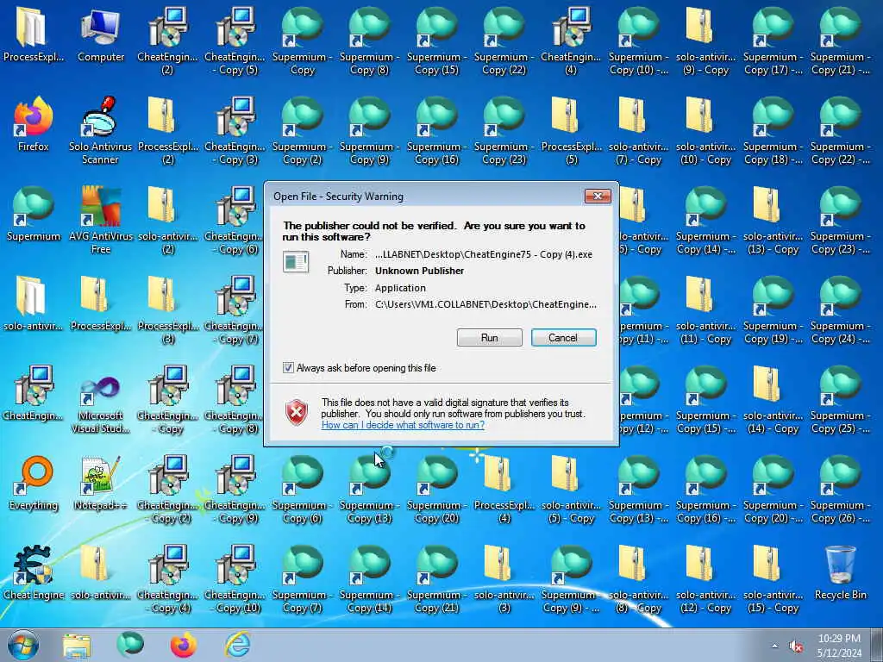
Task: Select the Supermium - Copy (22) shortcut
Action: coord(504,41)
